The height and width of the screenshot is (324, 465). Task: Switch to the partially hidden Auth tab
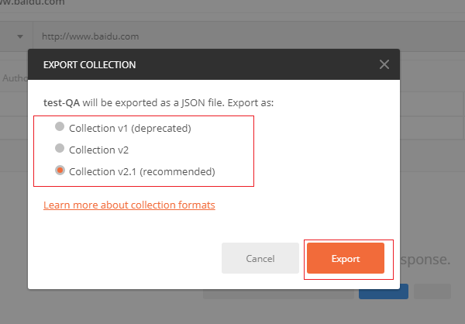[x=15, y=78]
